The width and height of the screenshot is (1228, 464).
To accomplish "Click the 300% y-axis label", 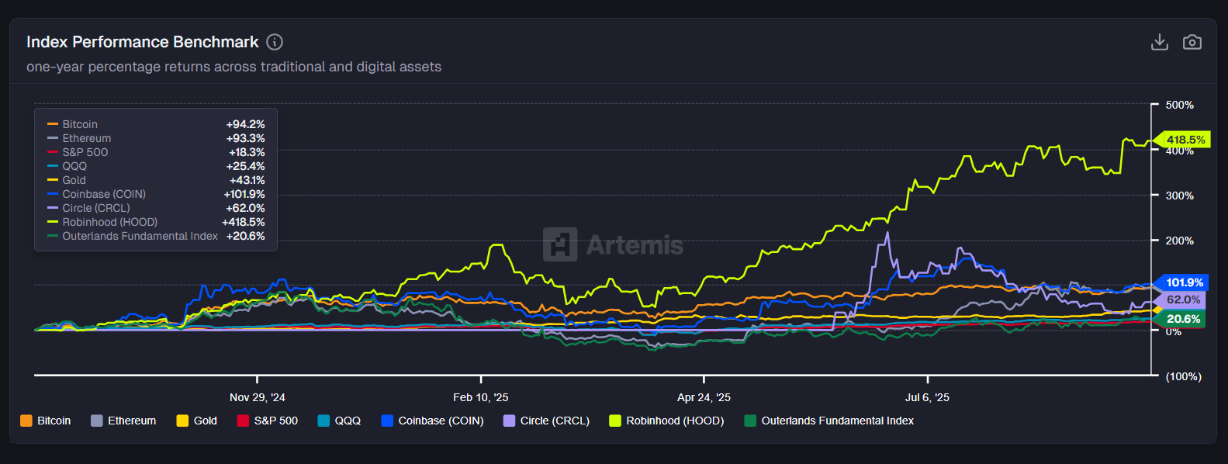I will [1180, 196].
